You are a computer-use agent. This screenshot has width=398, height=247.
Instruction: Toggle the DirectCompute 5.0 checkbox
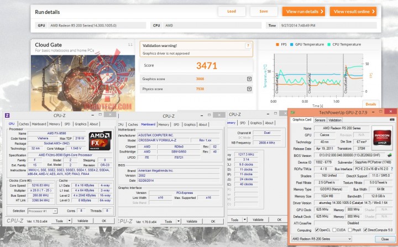(365, 230)
